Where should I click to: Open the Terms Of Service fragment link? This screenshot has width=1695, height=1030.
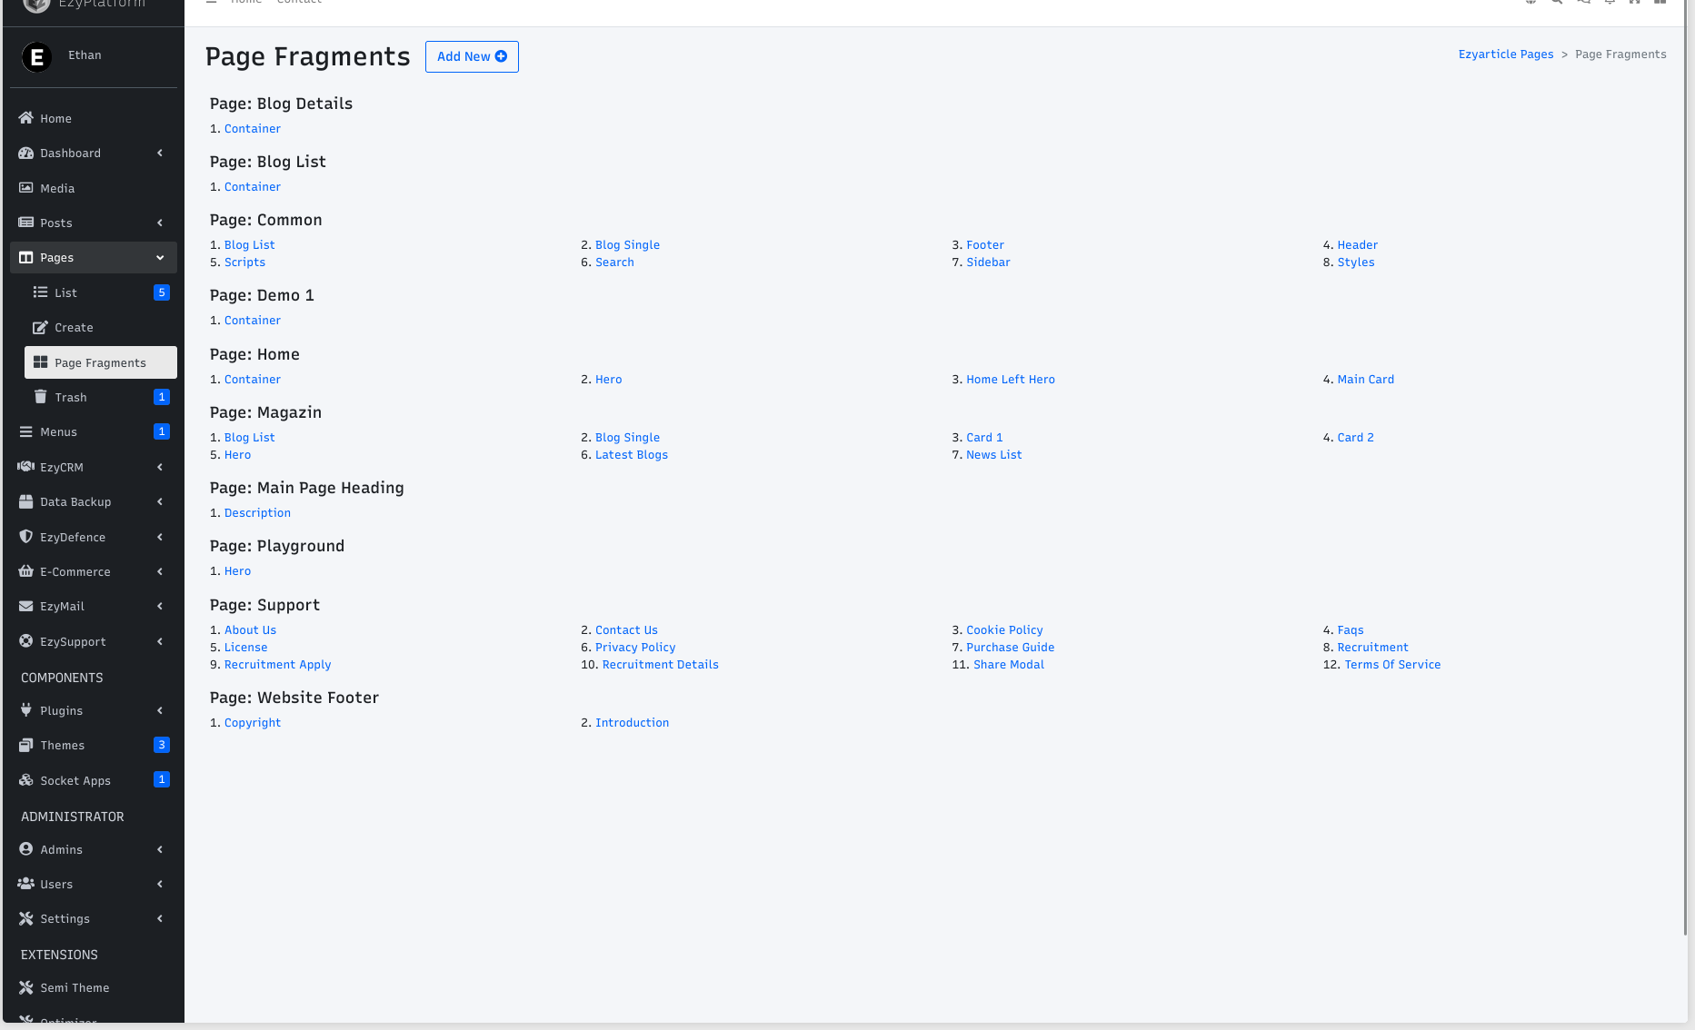coord(1392,665)
